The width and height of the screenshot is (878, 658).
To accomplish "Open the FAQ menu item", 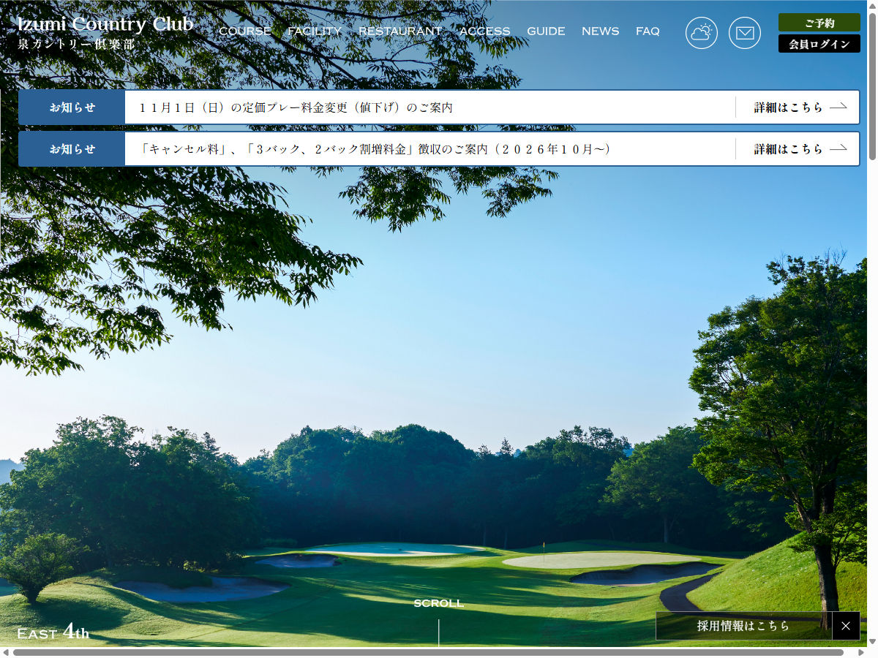I will (x=648, y=31).
